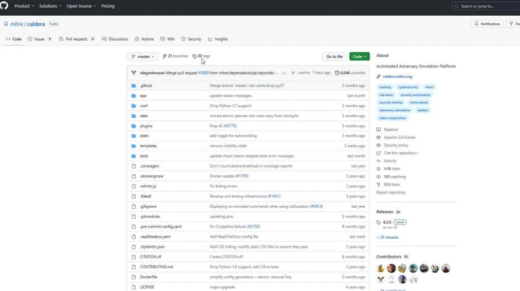Click the adversary-emulation topic tag
520x291 pixels.
[395, 110]
